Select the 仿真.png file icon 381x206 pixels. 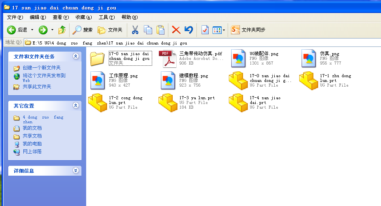point(309,58)
